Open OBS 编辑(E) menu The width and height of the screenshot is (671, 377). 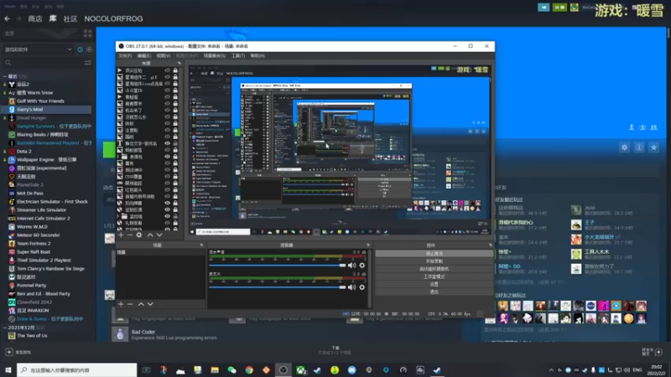[x=143, y=56]
